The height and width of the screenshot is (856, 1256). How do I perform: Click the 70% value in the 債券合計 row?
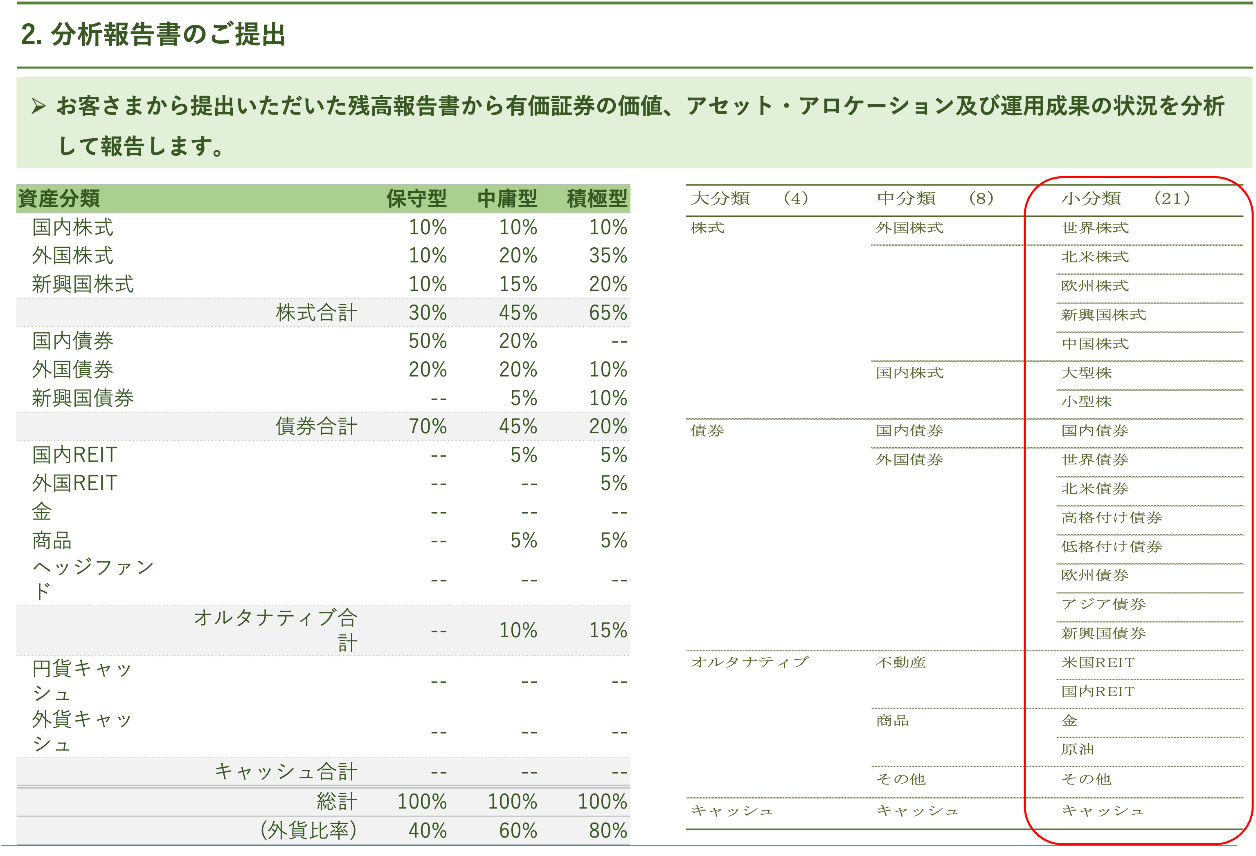(428, 426)
